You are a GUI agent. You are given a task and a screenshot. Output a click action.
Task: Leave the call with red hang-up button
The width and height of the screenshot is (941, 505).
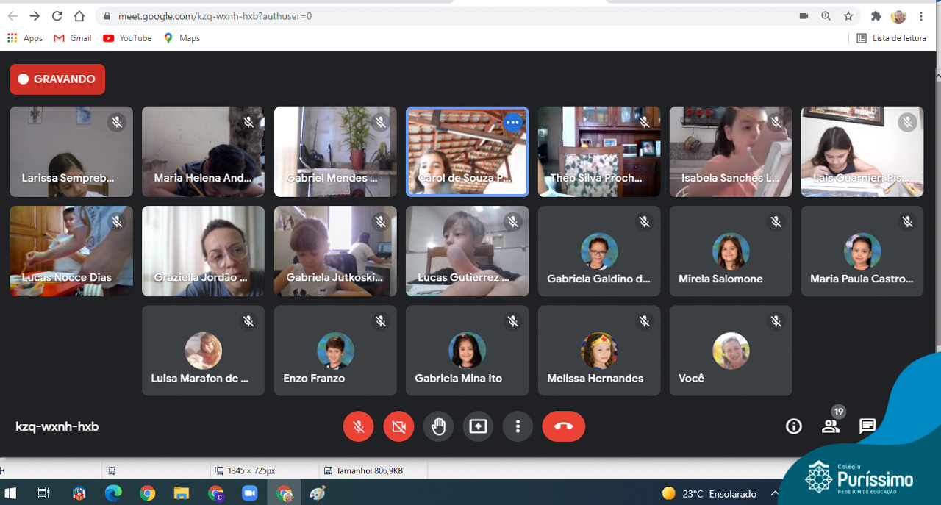(x=564, y=426)
